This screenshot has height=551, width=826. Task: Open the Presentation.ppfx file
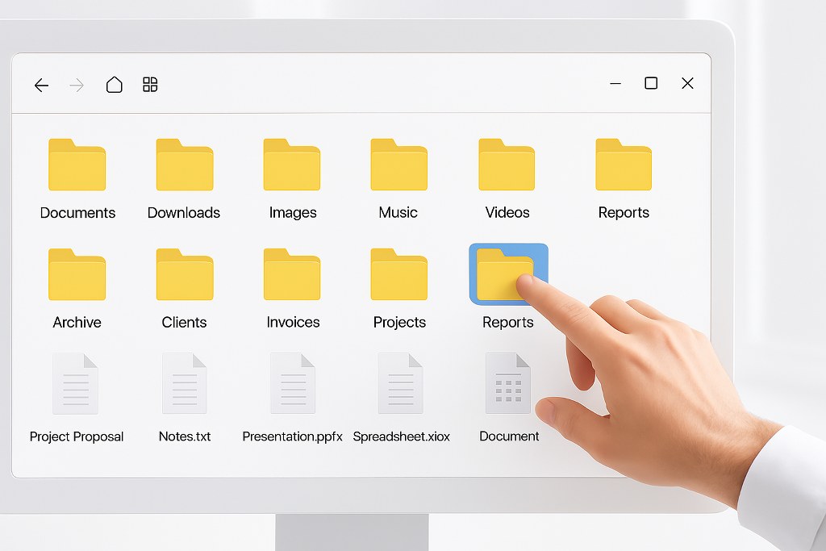(x=291, y=383)
